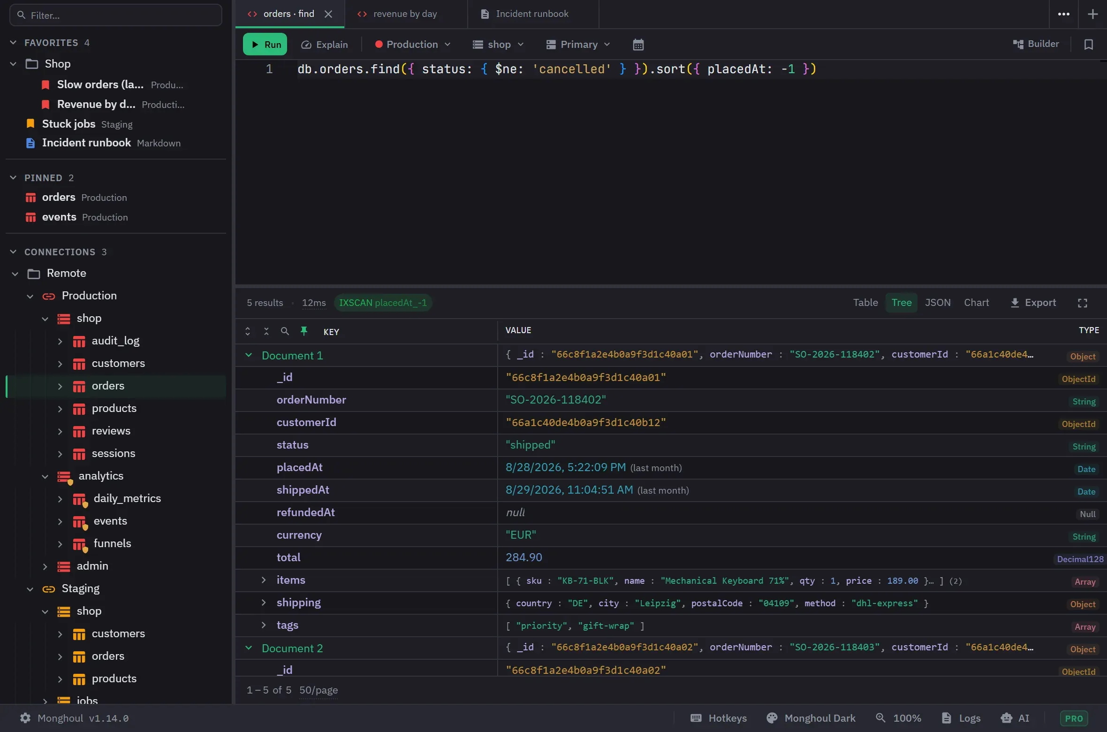This screenshot has width=1107, height=732.
Task: Switch results to Chart view
Action: pyautogui.click(x=976, y=303)
